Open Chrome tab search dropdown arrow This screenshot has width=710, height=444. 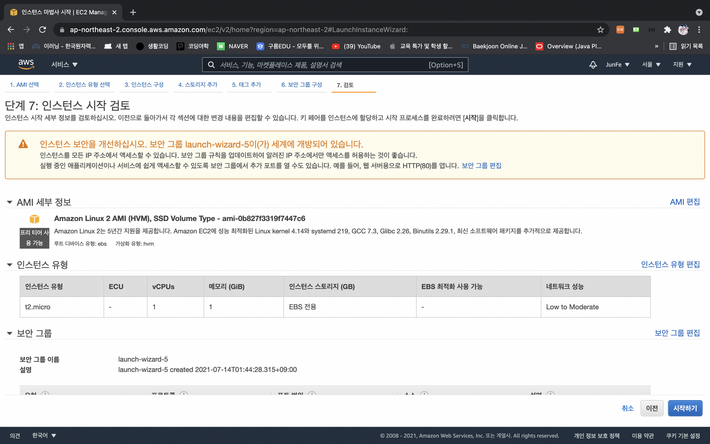click(x=699, y=12)
